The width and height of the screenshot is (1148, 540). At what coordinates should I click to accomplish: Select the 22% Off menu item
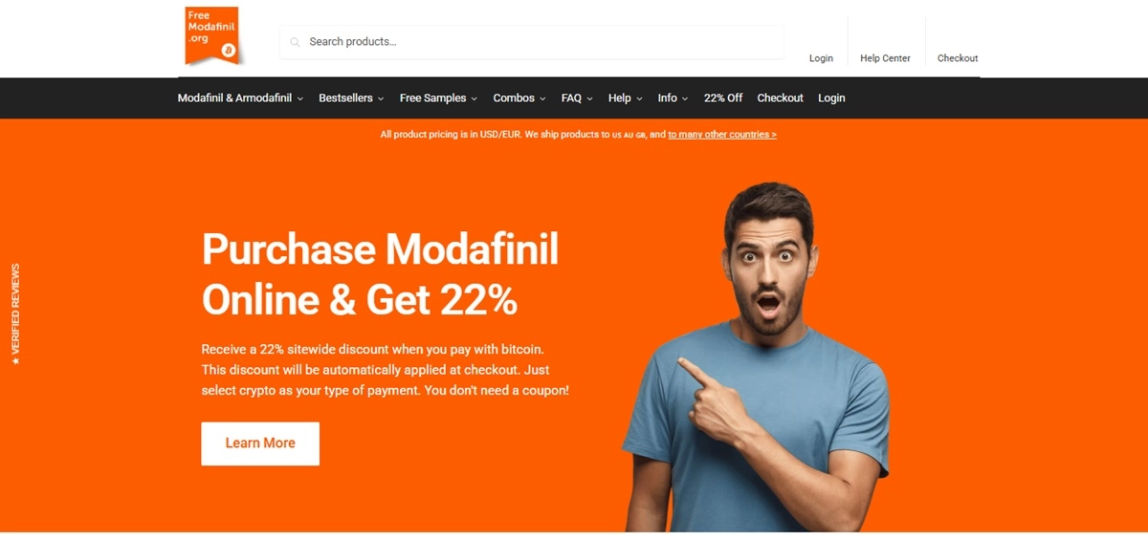click(x=723, y=98)
